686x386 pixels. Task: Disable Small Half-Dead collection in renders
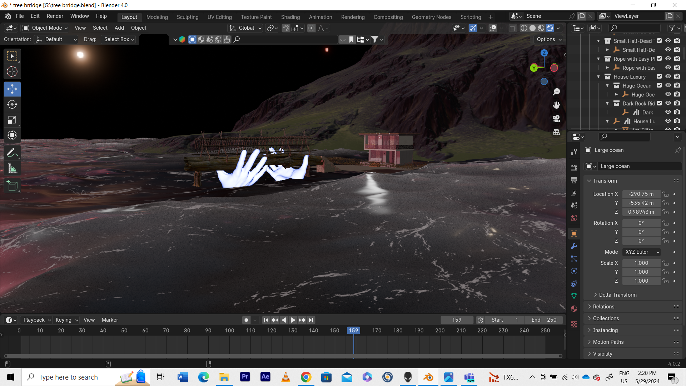(x=677, y=41)
